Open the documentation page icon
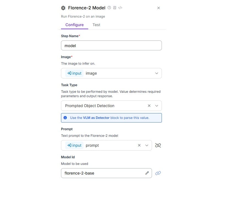This screenshot has height=199, width=227. coord(115,8)
